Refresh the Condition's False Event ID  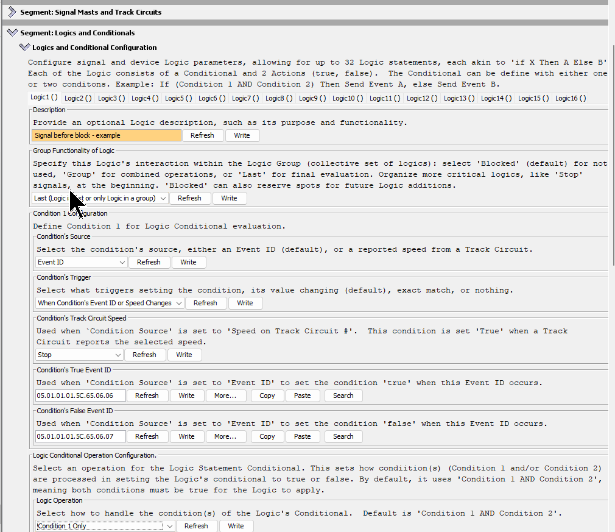[x=147, y=436]
